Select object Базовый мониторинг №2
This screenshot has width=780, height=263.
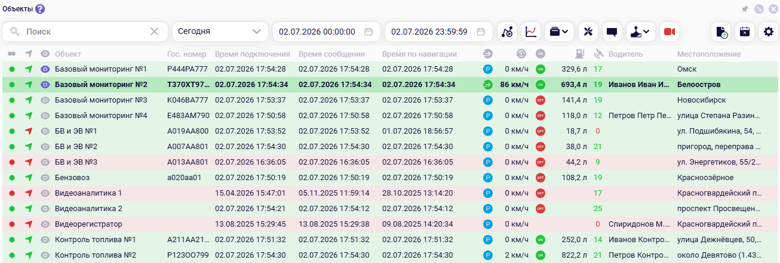point(101,85)
